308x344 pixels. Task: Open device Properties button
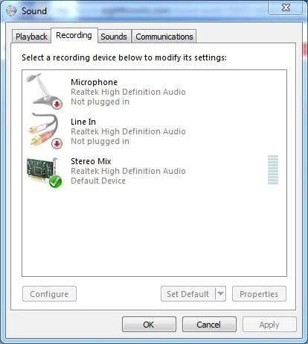tap(259, 294)
